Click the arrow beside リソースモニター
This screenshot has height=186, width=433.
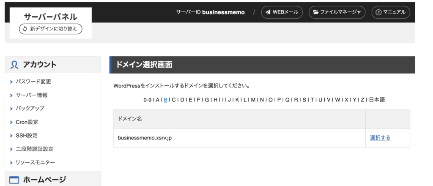click(x=11, y=163)
